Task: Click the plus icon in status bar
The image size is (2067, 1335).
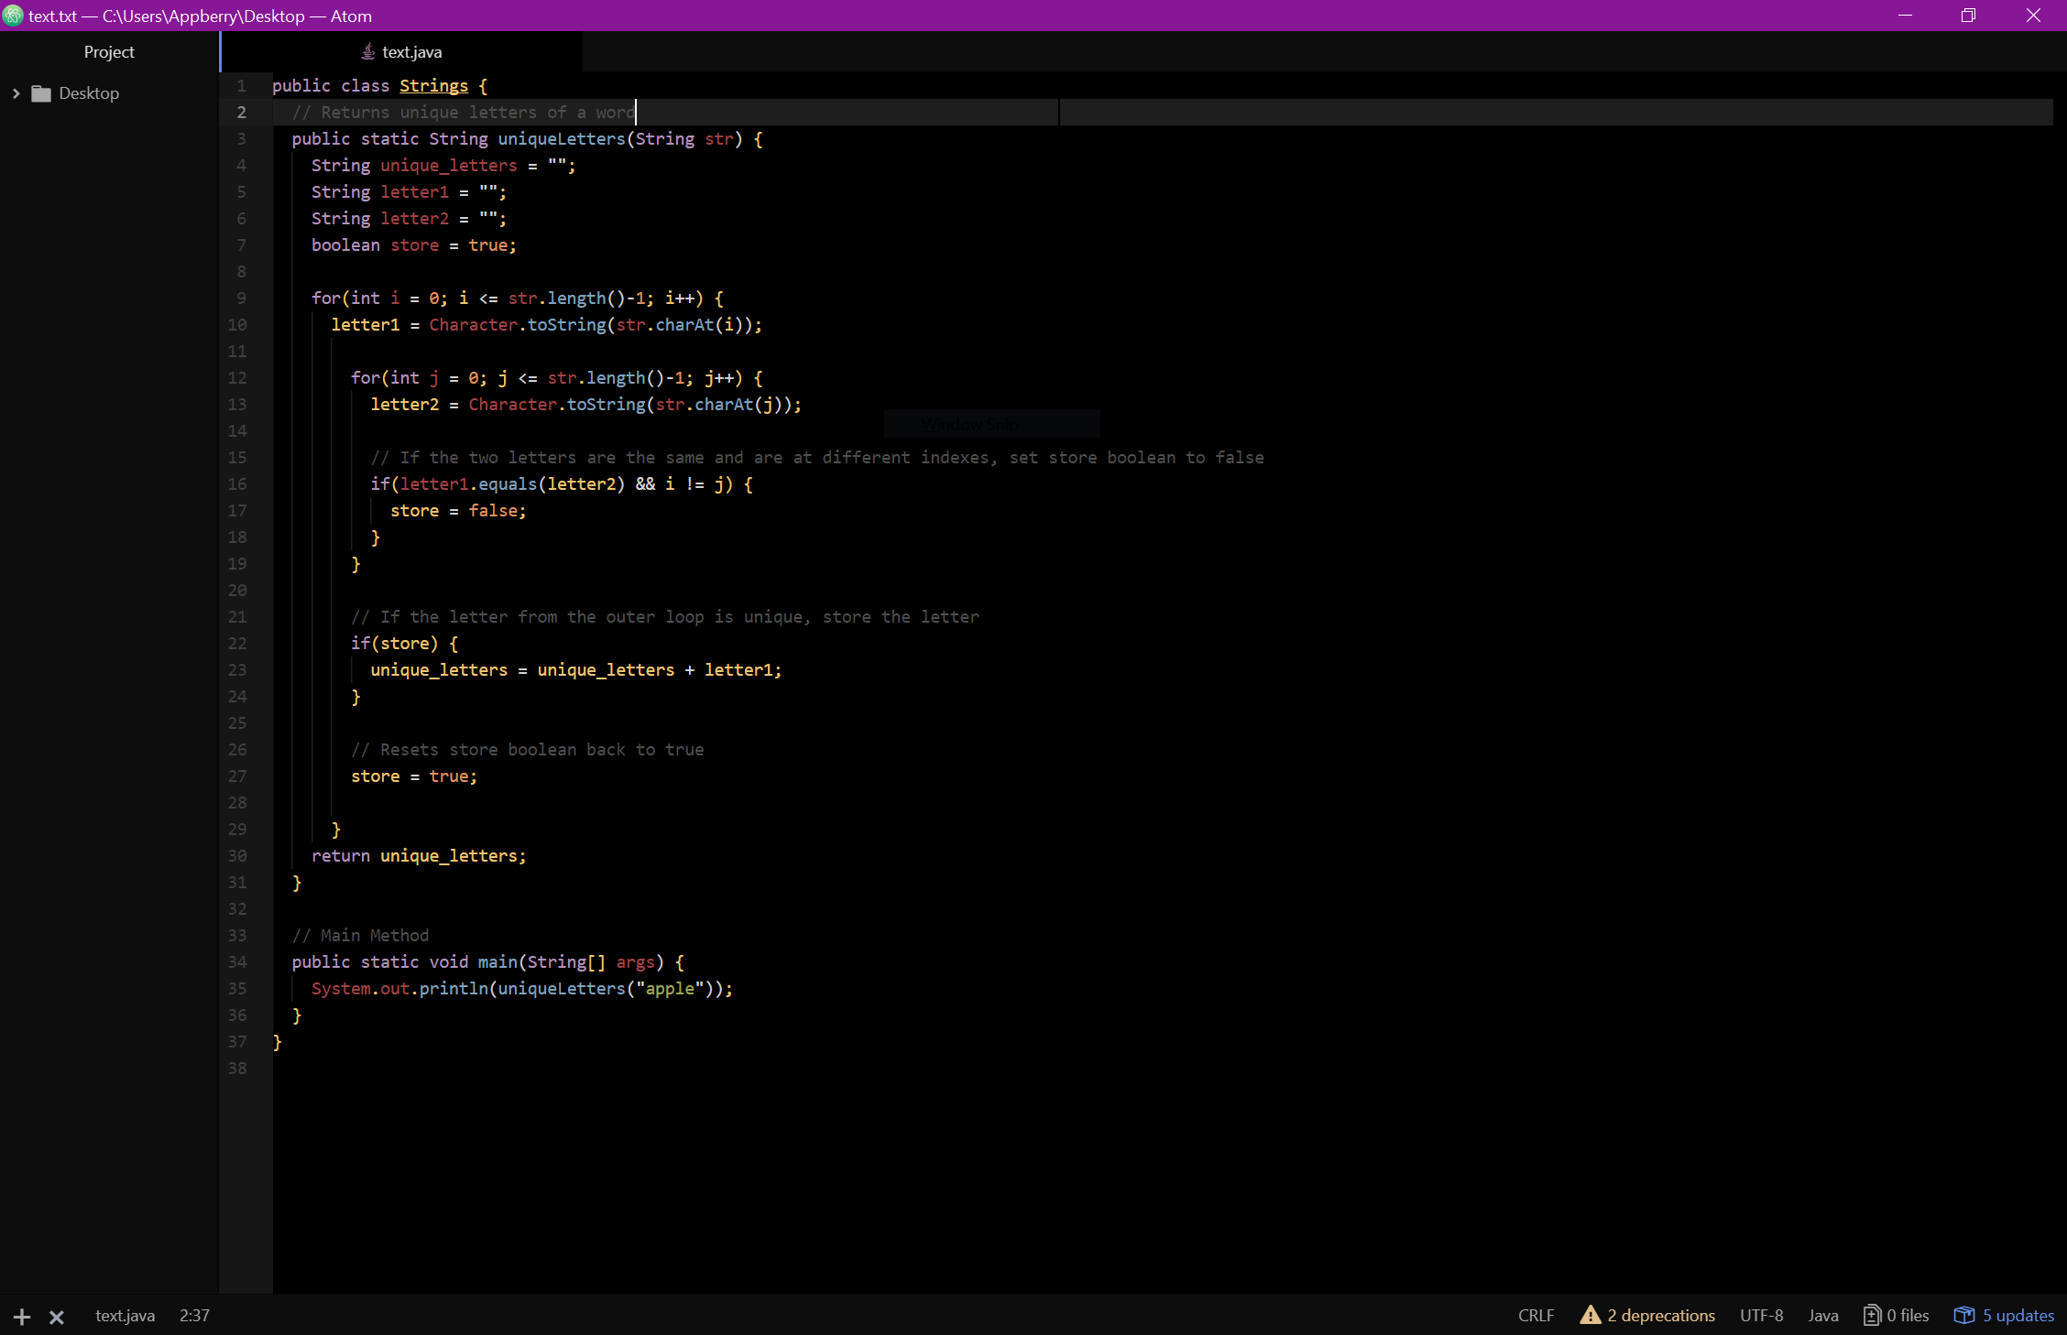Action: point(22,1317)
